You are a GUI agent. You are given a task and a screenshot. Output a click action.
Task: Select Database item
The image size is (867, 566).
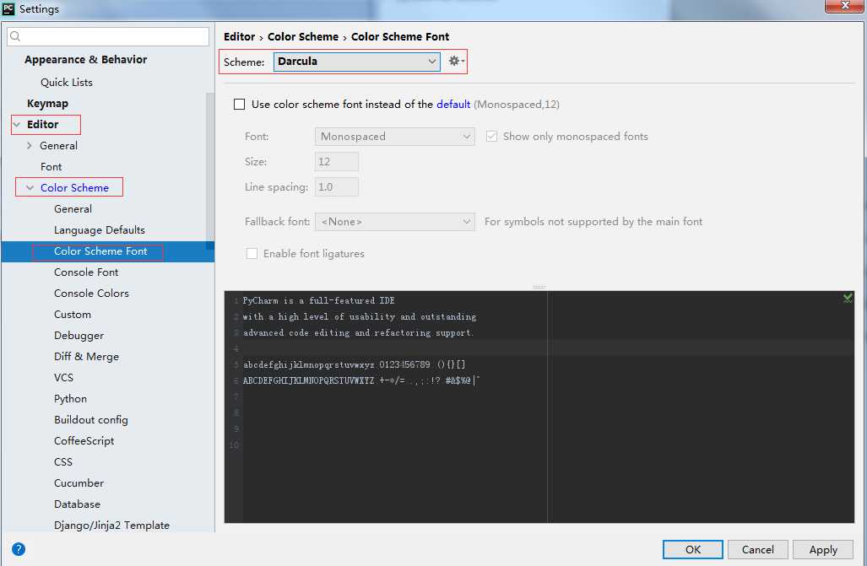[x=77, y=504]
